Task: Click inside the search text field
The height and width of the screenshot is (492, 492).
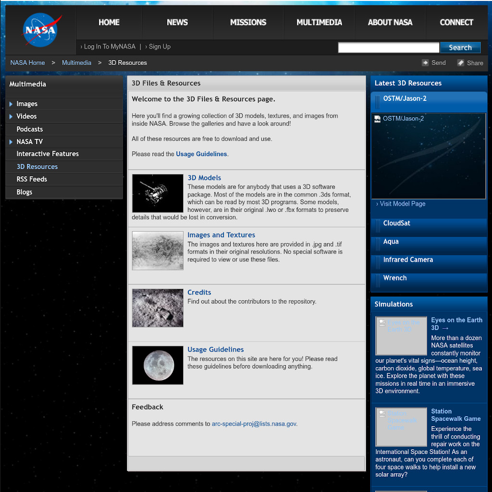Action: (388, 48)
